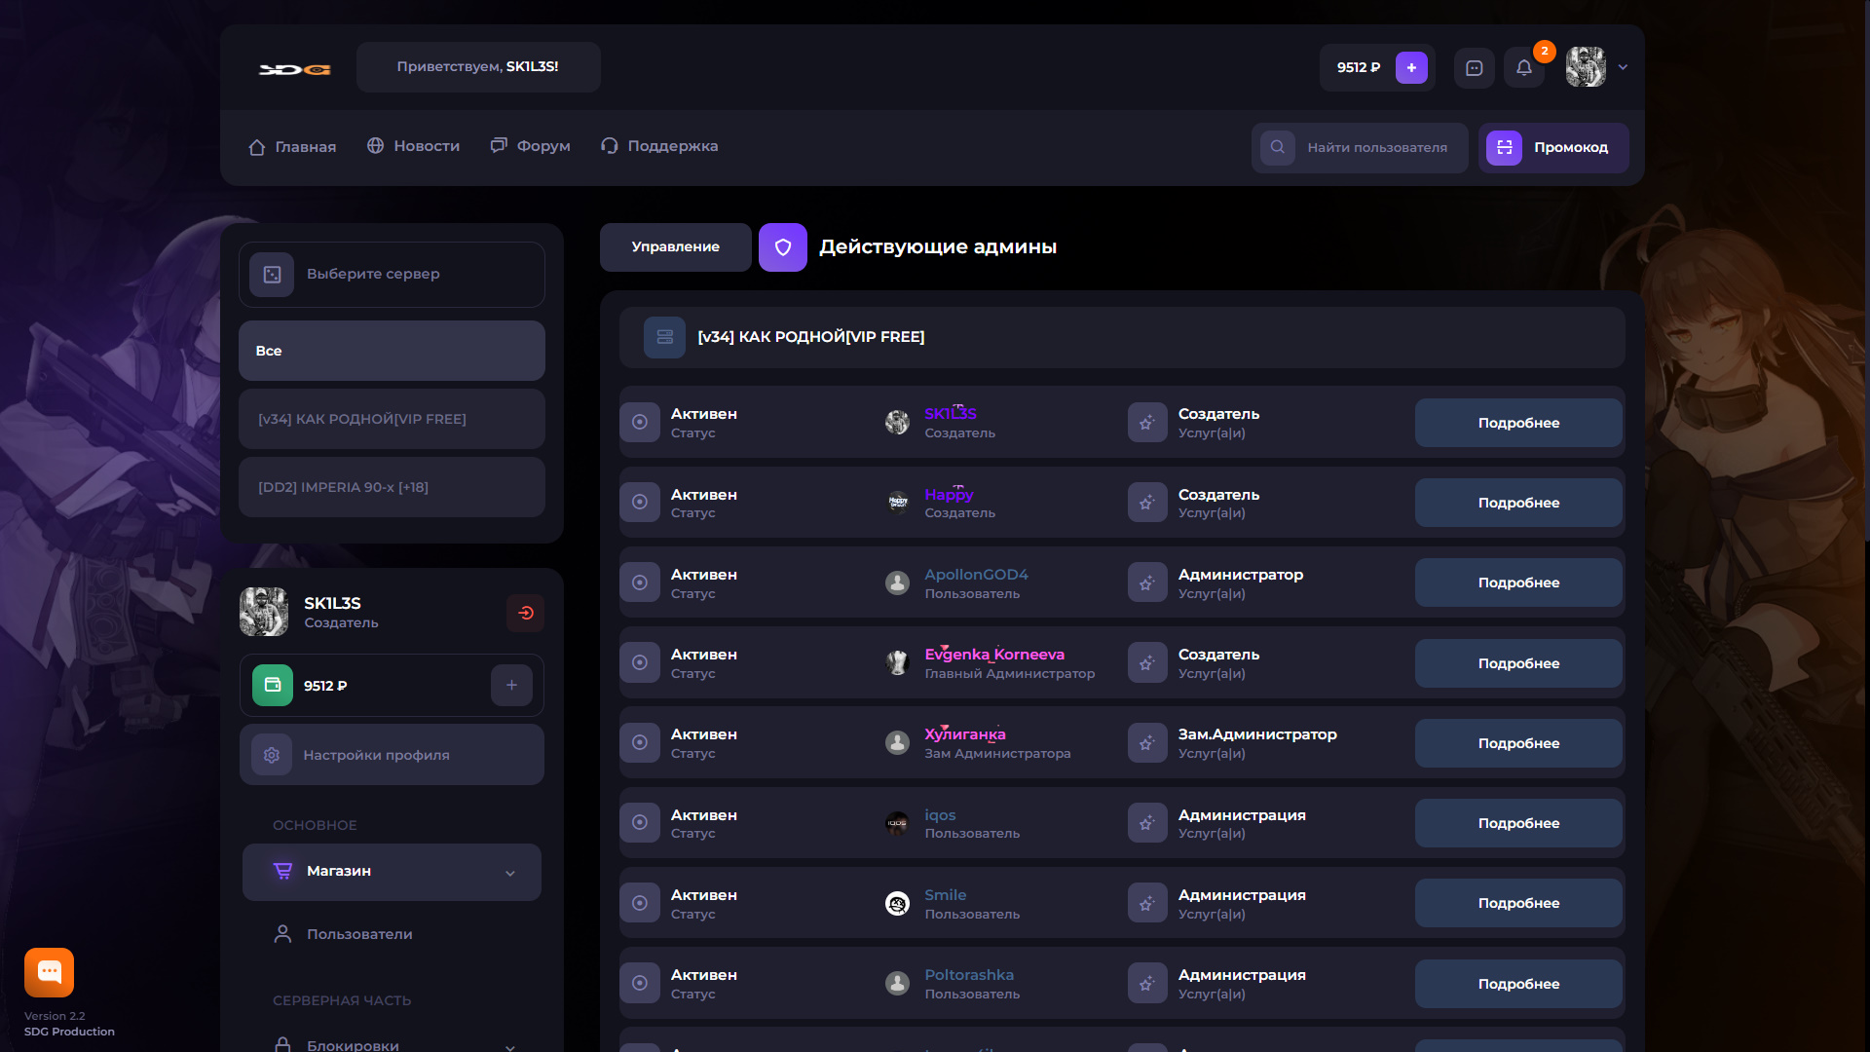Click Подробнее for Happy

[x=1518, y=503]
